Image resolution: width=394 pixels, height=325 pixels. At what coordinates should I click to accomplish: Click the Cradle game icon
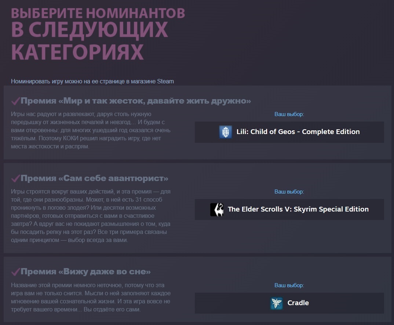(x=276, y=303)
